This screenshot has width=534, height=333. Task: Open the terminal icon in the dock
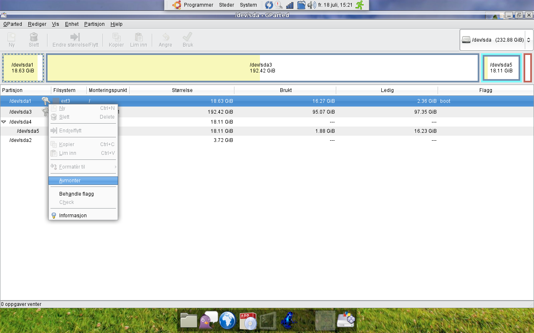[267, 321]
